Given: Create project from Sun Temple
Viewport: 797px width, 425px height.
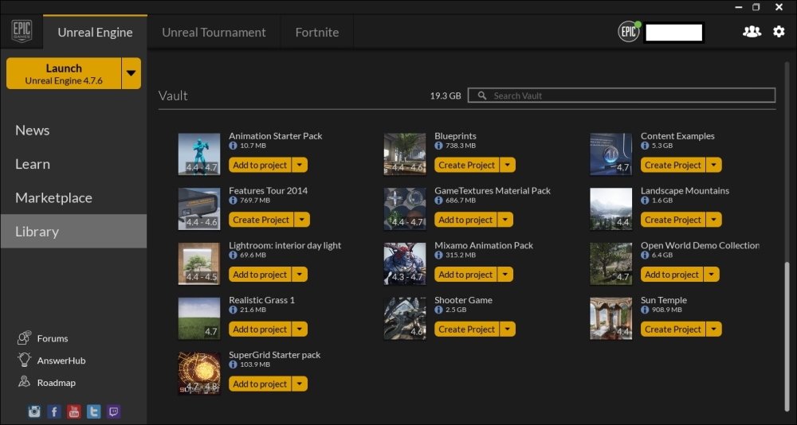Looking at the screenshot, I should [673, 329].
